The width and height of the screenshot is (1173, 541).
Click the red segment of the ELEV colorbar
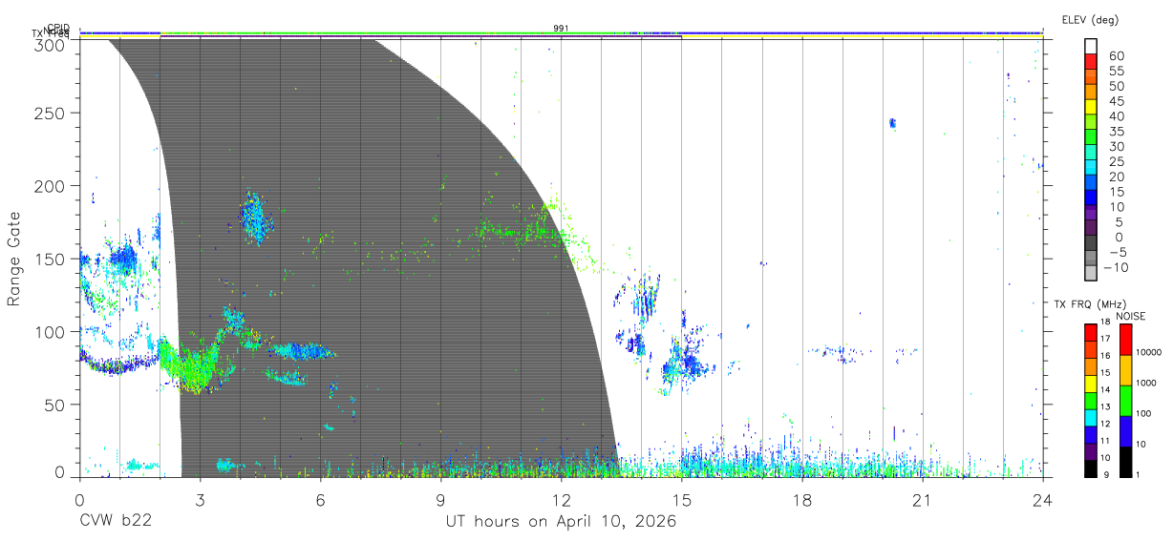point(1091,64)
